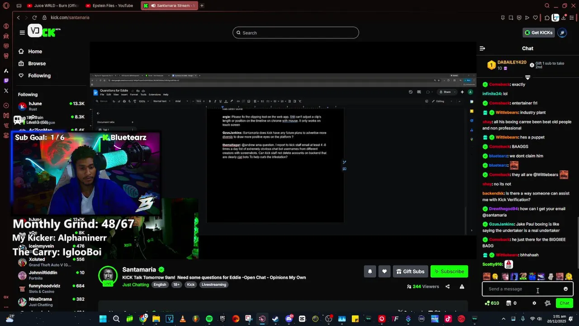579x326 pixels.
Task: Switch to the Epstein Files YouTube tab
Action: tap(111, 6)
